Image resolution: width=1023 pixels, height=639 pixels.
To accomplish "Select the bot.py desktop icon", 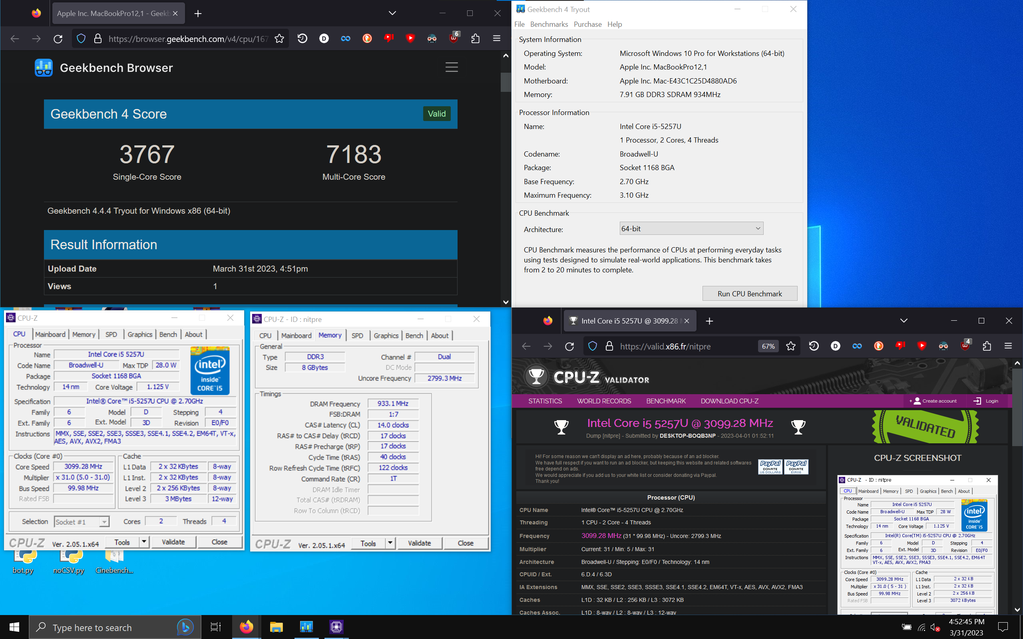I will (x=23, y=562).
